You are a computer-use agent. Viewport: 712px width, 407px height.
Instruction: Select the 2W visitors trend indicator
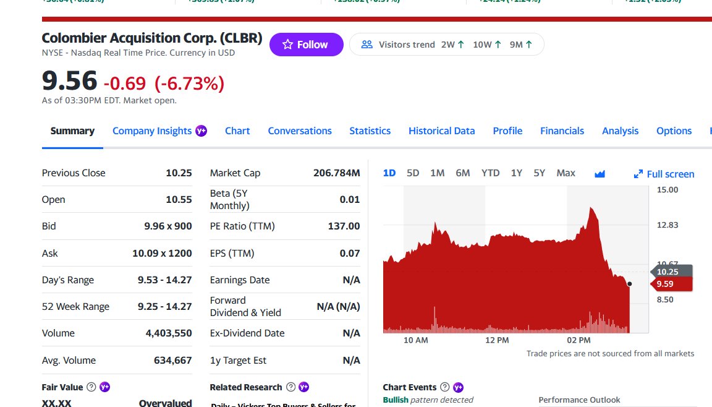[x=452, y=45]
